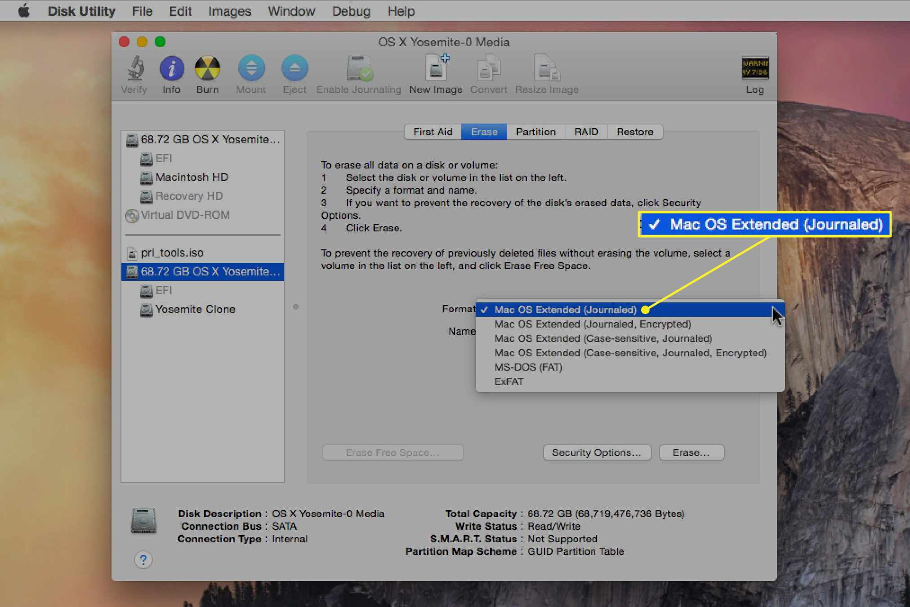This screenshot has height=607, width=910.
Task: Open the File menu
Action: click(x=142, y=11)
